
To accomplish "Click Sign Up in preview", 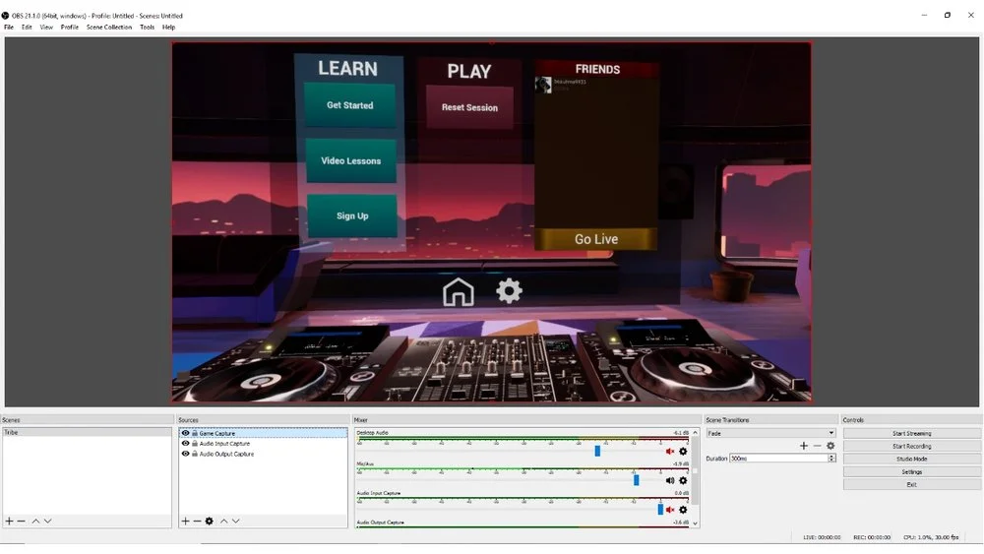I will (352, 215).
